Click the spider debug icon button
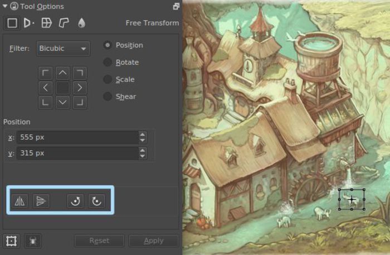Viewport: 390px width, 255px height. click(x=33, y=241)
